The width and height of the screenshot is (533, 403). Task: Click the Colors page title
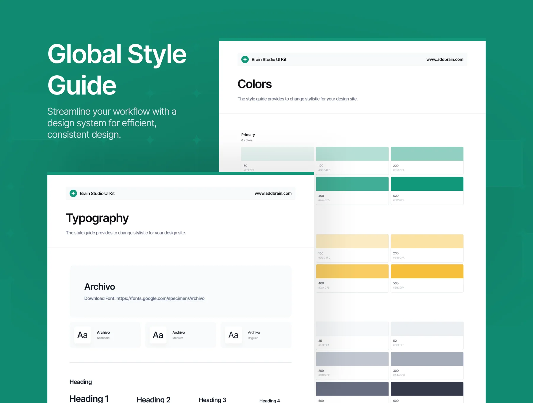coord(255,84)
